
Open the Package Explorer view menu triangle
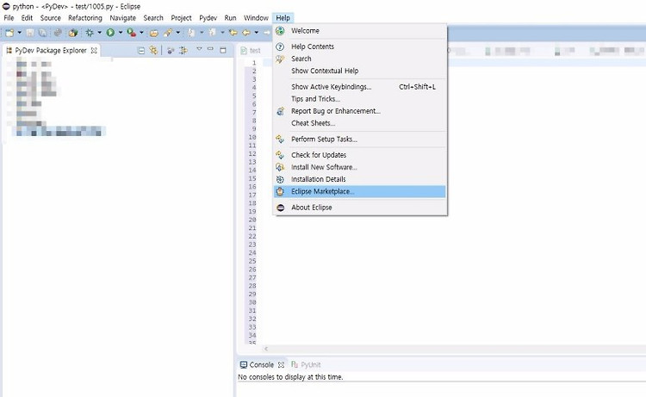coord(199,49)
